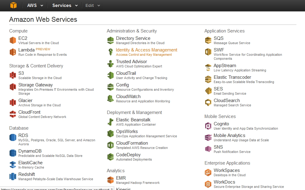Viewport: 305px width, 190px height.
Task: Open the EC2 service link
Action: (23, 38)
